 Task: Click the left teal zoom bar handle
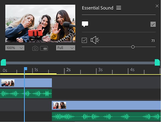point(3,62)
